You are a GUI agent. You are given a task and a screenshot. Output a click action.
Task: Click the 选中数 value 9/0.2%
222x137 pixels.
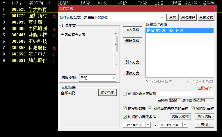click(204, 100)
